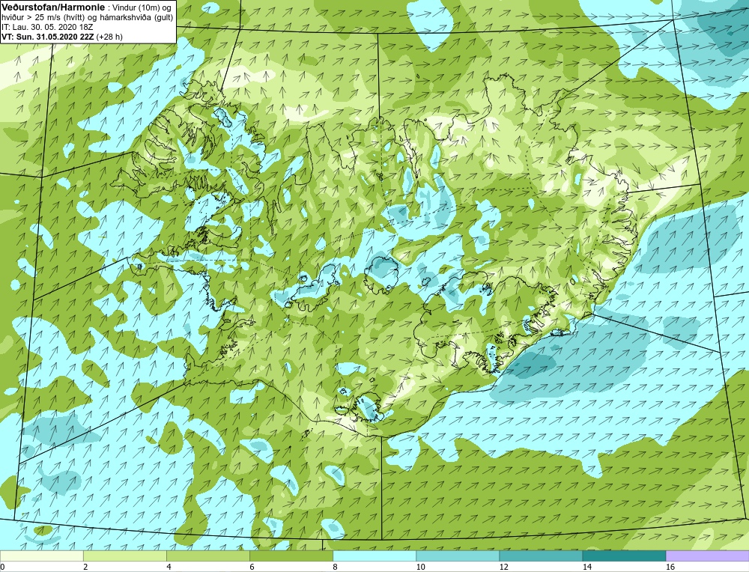Image resolution: width=749 pixels, height=572 pixels.
Task: Click the '(+28 h)' forecast offset text
Action: click(x=109, y=37)
